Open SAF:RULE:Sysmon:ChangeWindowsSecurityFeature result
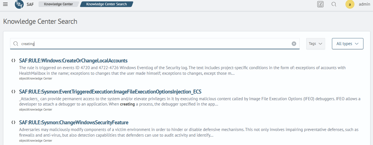373x145 pixels. pos(74,122)
